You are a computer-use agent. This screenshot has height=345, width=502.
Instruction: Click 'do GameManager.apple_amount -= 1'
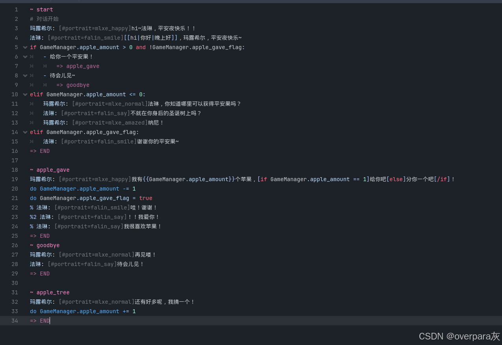tap(83, 189)
